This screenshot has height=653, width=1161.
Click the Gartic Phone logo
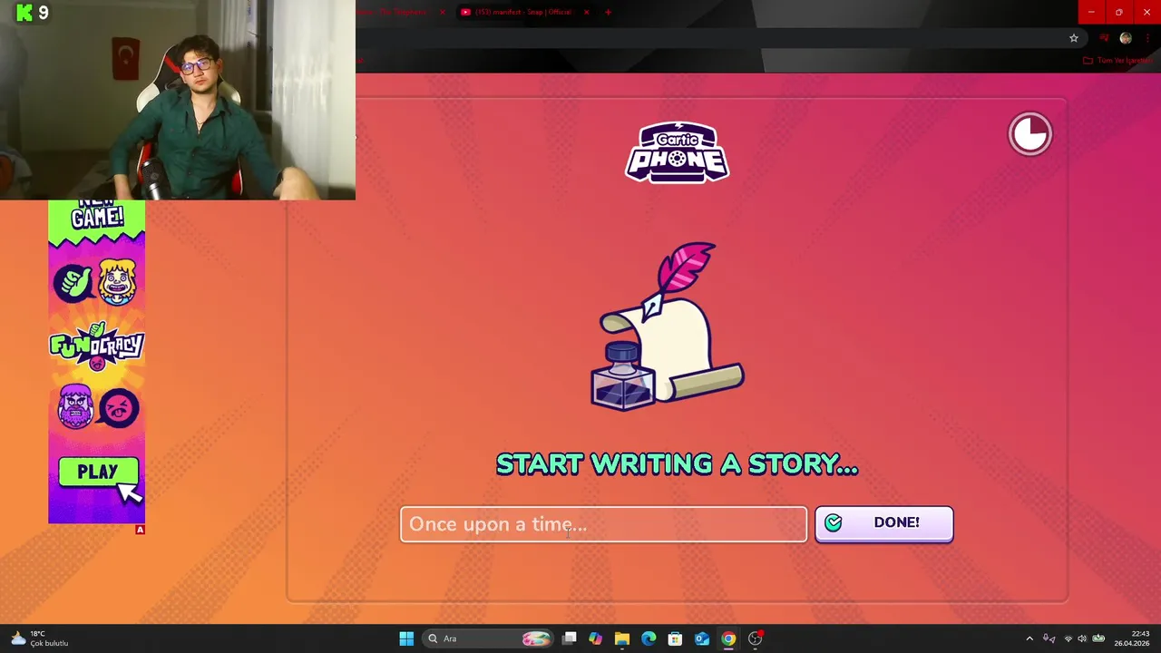click(677, 152)
